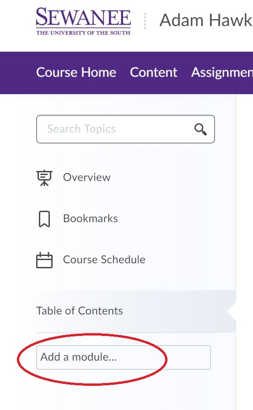Viewport: 253px width, 410px height.
Task: Open the Assignments navbar item
Action: click(222, 72)
